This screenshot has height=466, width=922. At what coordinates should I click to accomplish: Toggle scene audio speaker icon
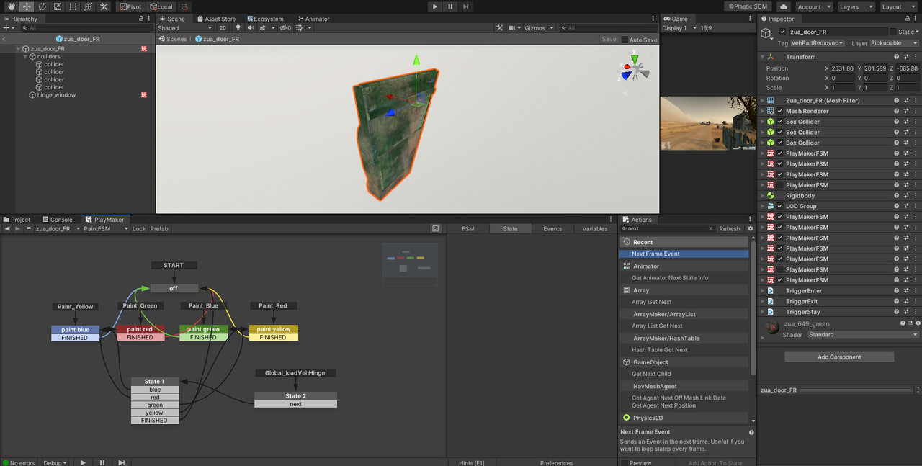pos(251,28)
